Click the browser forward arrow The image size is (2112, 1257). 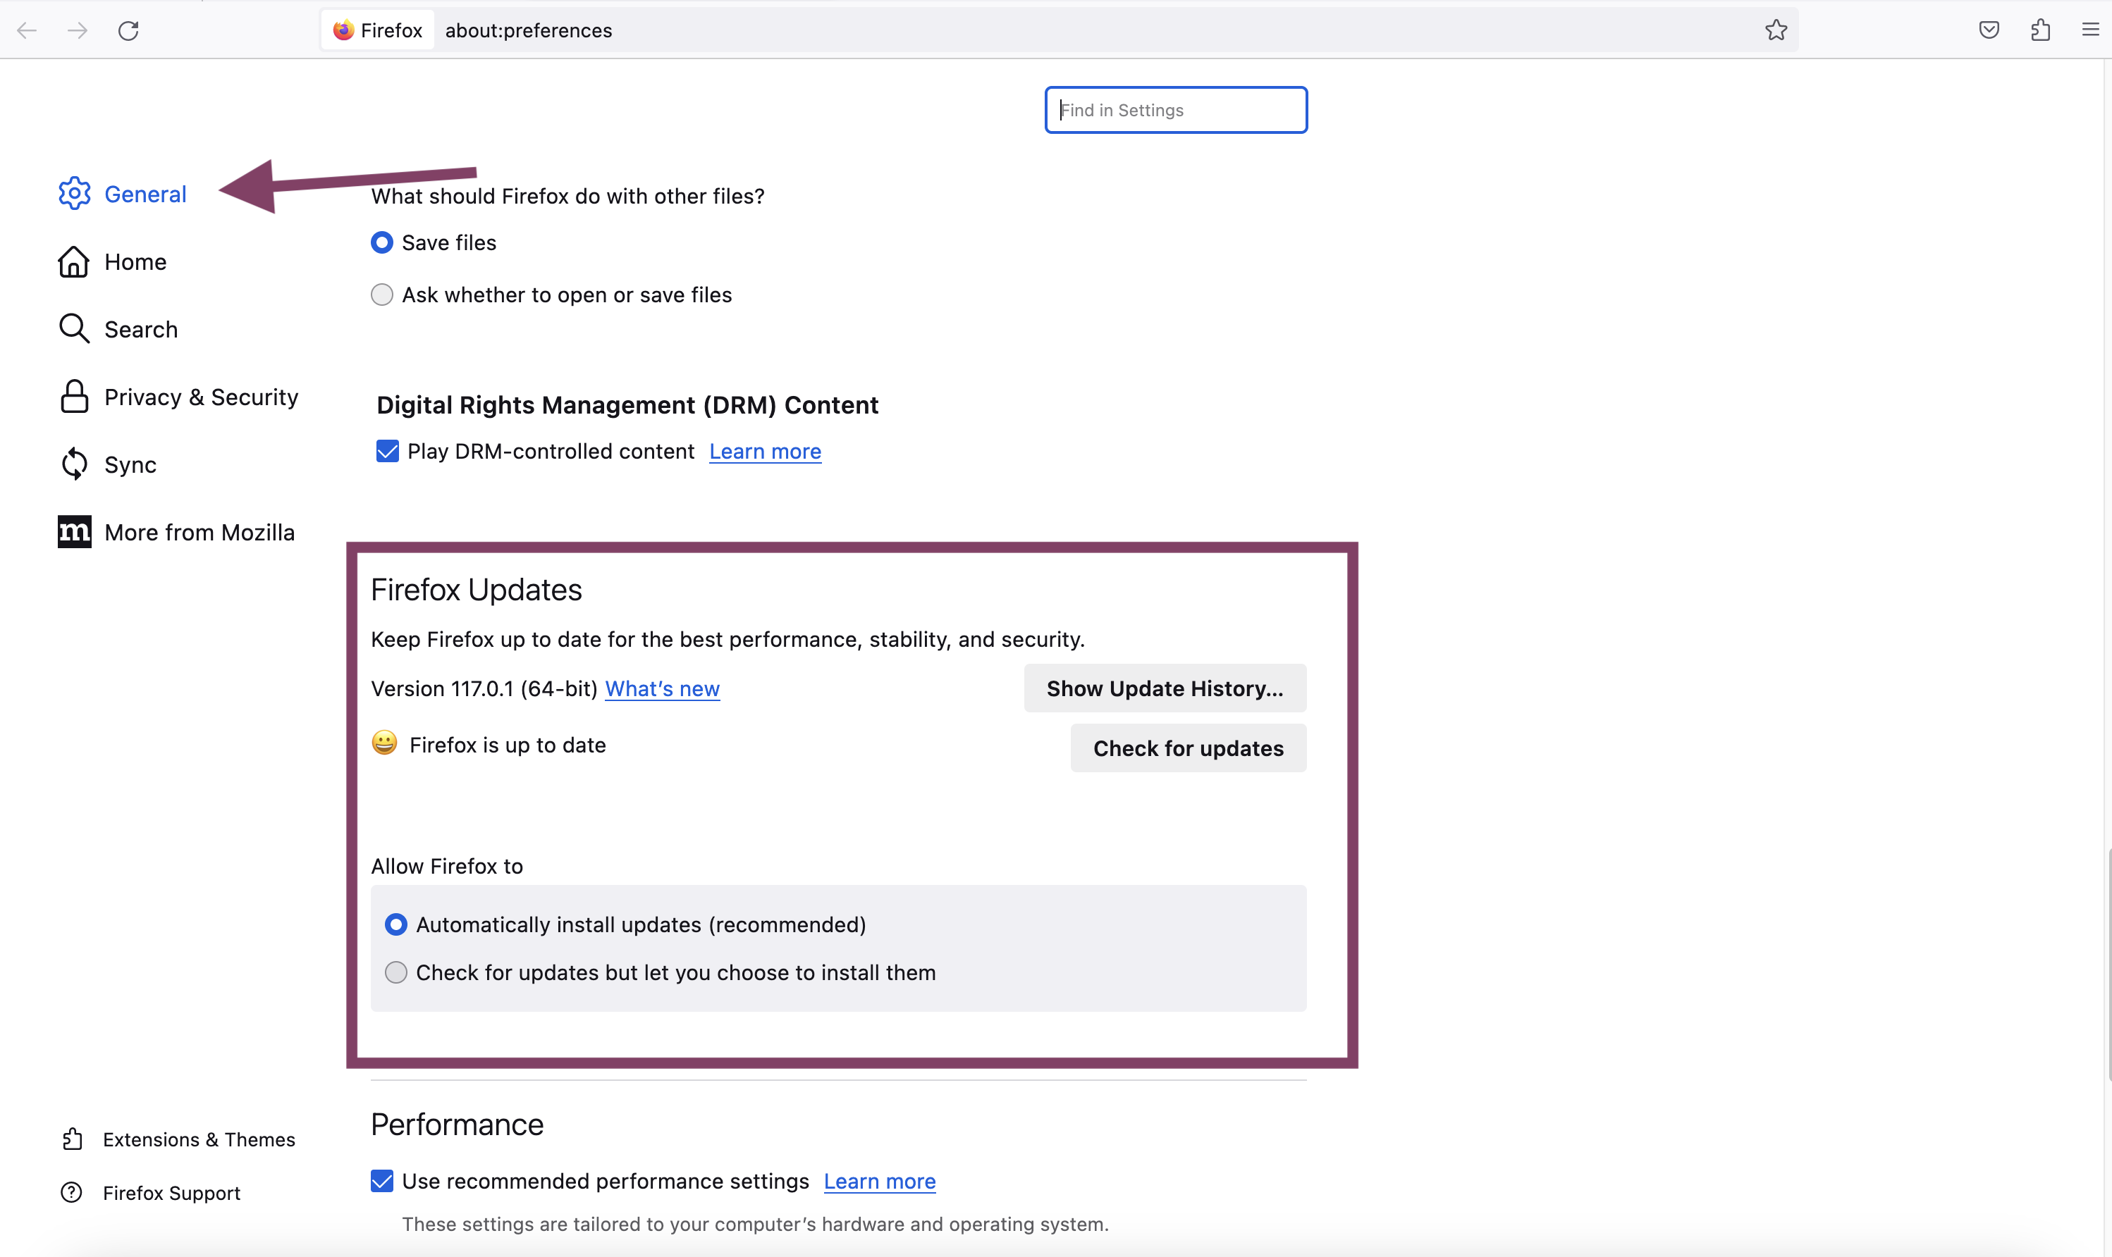(77, 30)
